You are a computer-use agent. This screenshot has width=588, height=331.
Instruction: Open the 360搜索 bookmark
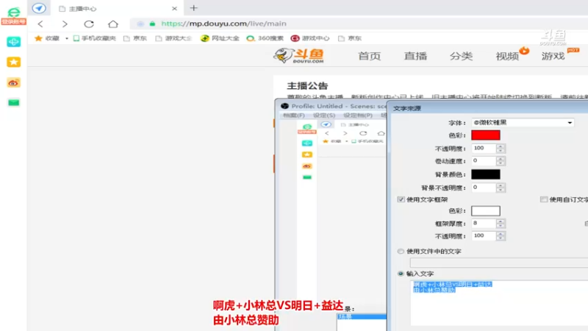265,38
